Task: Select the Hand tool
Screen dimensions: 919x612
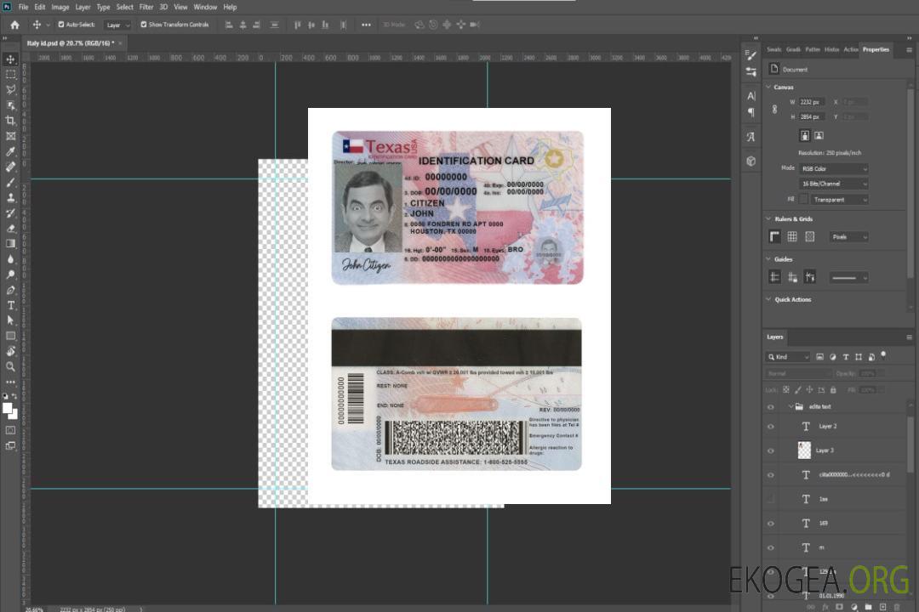Action: tap(10, 351)
